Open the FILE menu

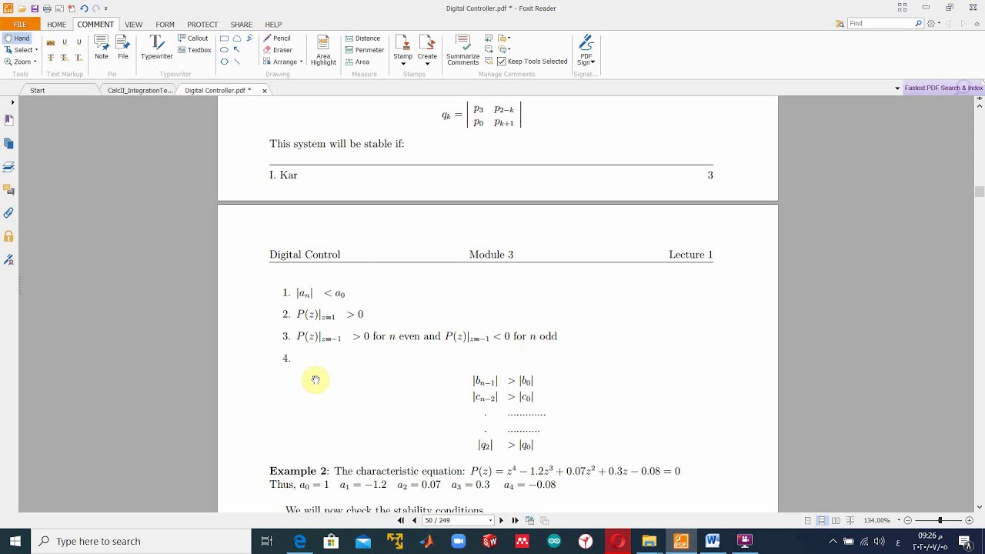pos(20,24)
